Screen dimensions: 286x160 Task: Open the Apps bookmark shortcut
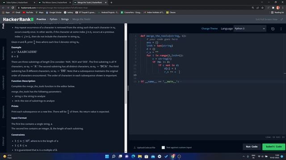click(x=6, y=12)
